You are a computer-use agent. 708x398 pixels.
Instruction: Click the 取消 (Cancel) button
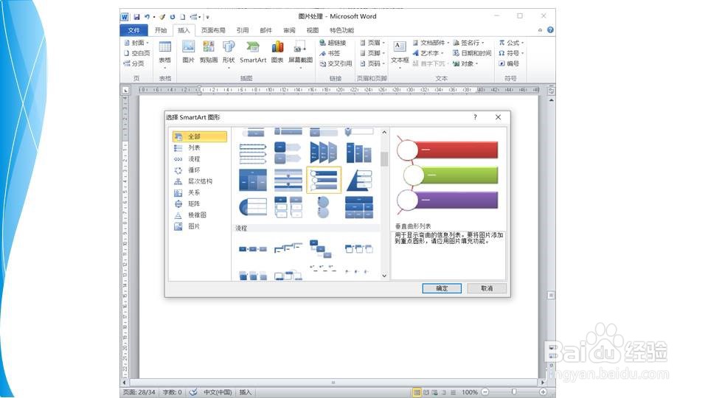click(487, 288)
